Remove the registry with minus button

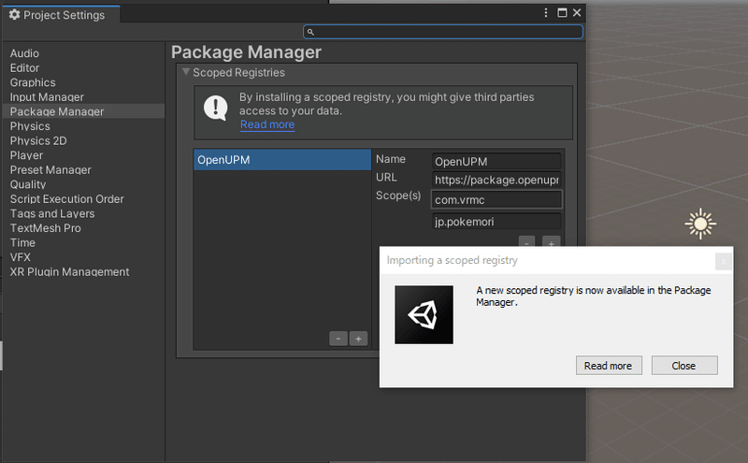click(338, 339)
